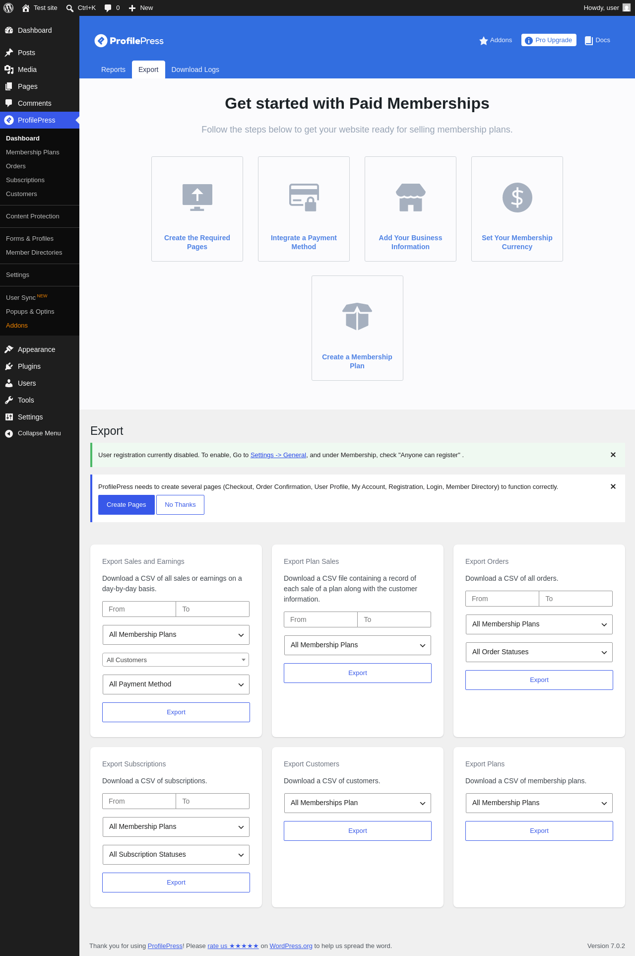Switch to the Reports tab
Screen dimensions: 635x956
tap(113, 69)
